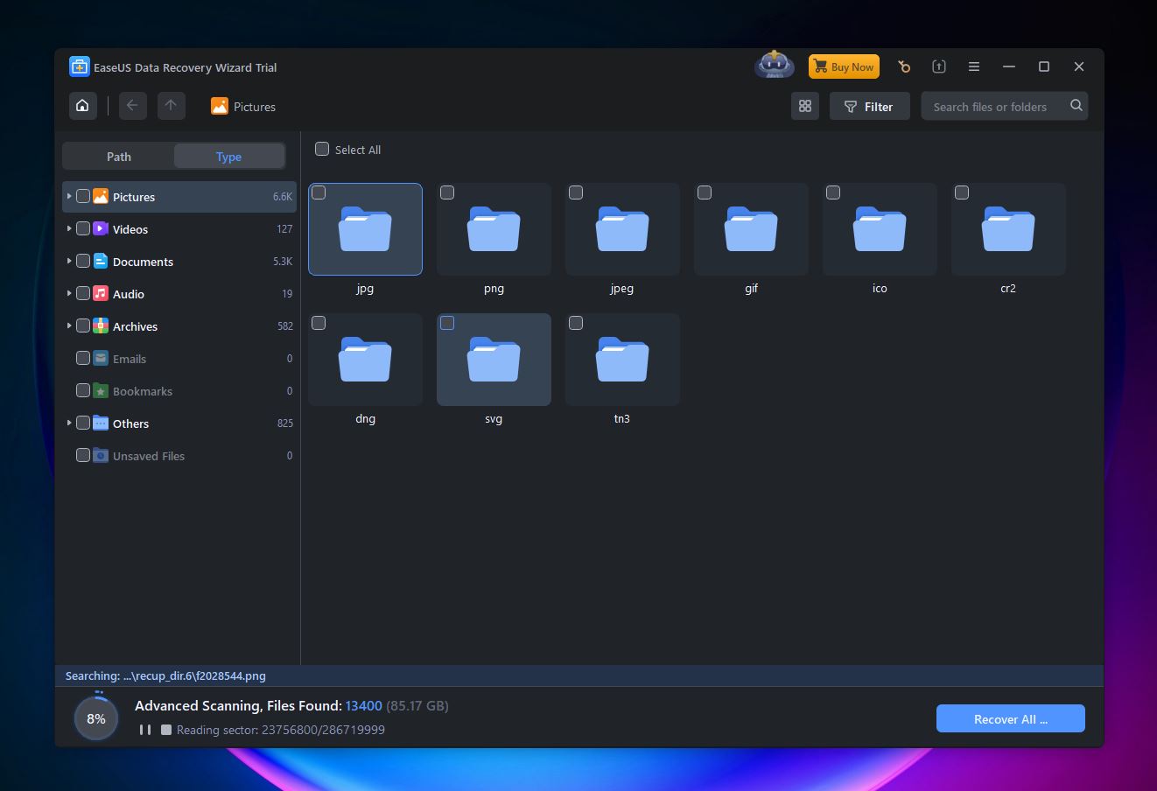This screenshot has height=791, width=1157.
Task: Expand the Documents tree node
Action: [69, 261]
